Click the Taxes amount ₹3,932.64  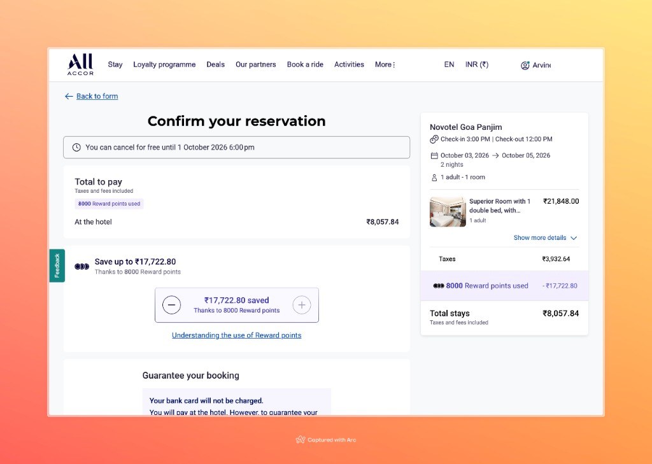(556, 259)
